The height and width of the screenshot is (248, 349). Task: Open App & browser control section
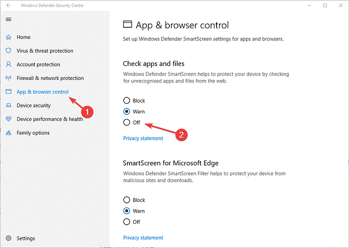[x=42, y=92]
